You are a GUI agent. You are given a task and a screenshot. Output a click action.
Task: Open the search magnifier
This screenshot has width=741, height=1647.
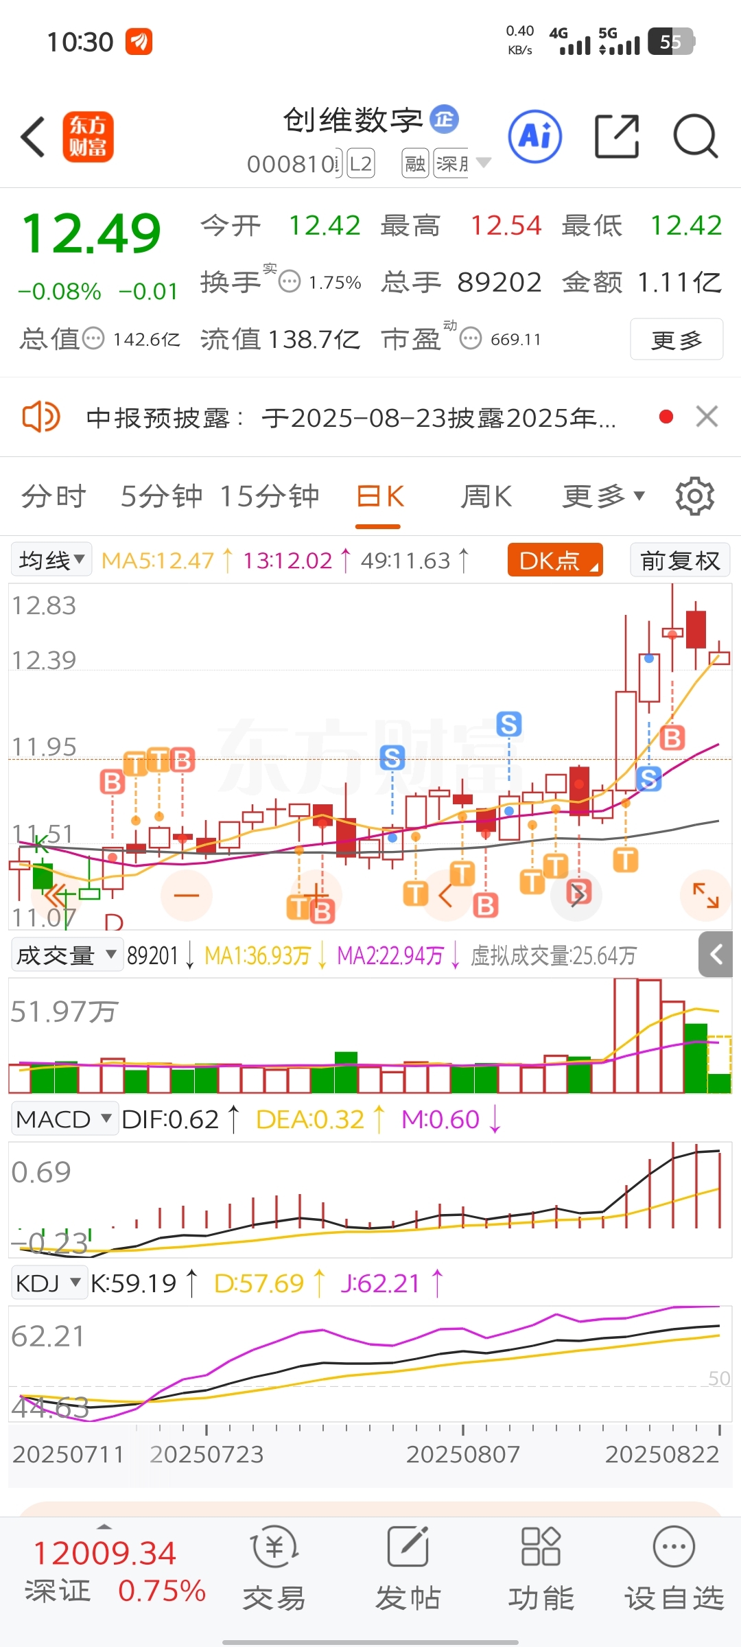click(x=695, y=136)
